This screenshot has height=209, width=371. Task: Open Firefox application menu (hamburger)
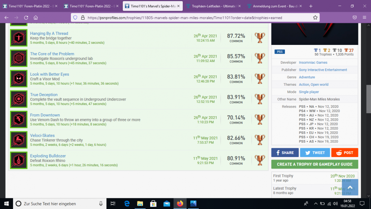[364, 17]
